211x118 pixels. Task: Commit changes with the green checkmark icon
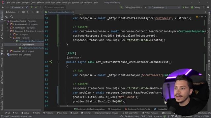[x=36, y=7]
